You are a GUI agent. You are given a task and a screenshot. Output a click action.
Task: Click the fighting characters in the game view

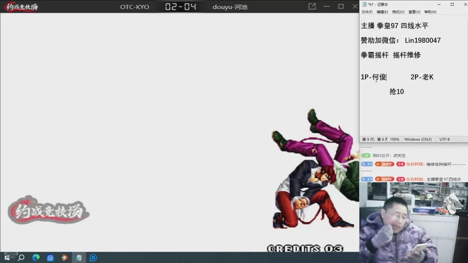pyautogui.click(x=315, y=169)
